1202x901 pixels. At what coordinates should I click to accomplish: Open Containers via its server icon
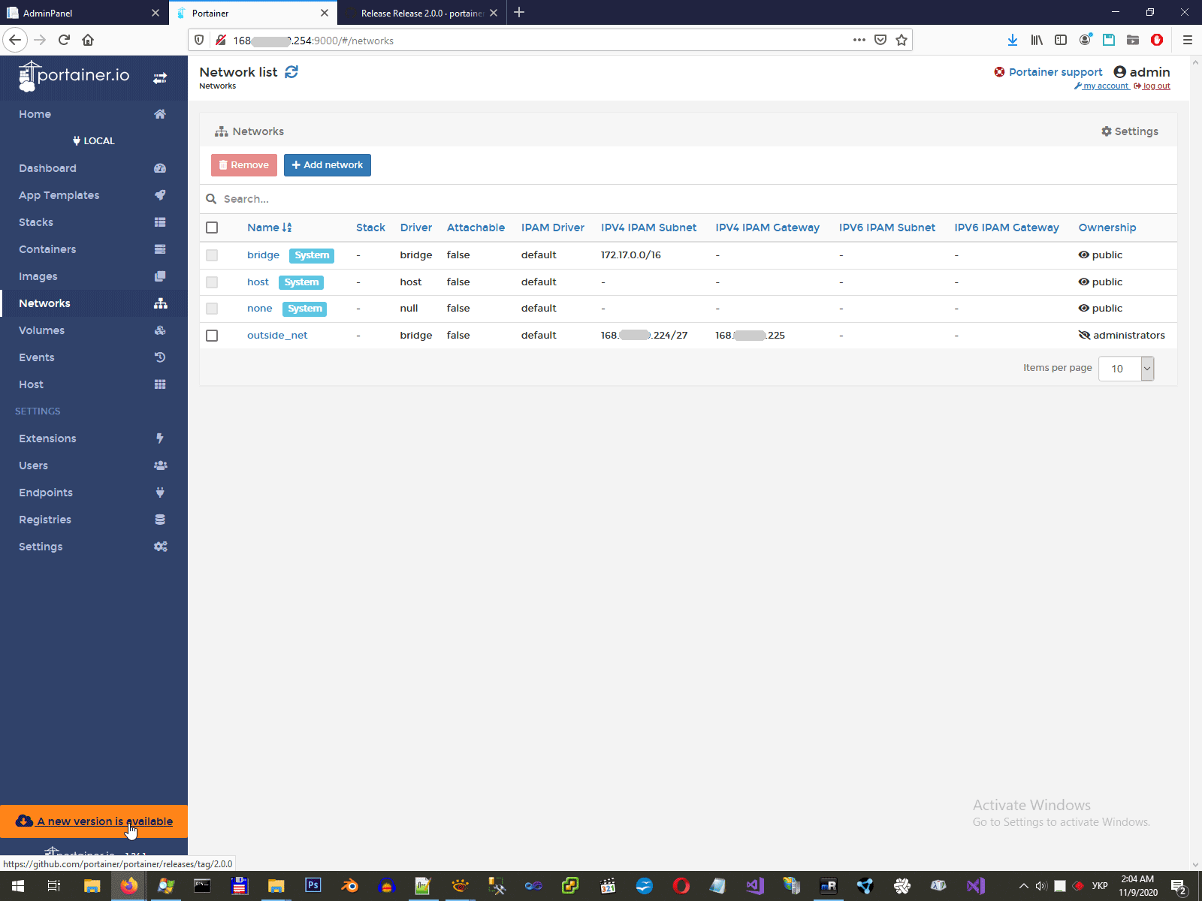point(160,249)
